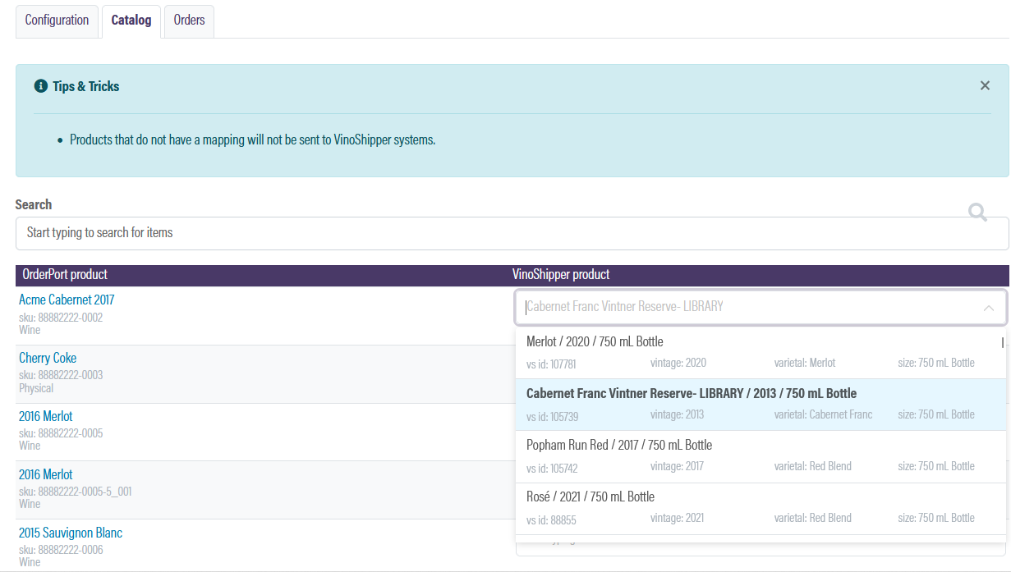Choose Rosé 2021 750 mL Bottle option
The width and height of the screenshot is (1011, 572).
coord(761,507)
